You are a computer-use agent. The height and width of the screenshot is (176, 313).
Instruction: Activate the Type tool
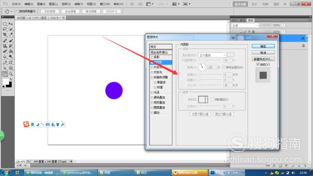tap(11, 63)
